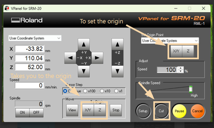Pause the current job
This screenshot has width=214, height=128.
[179, 111]
